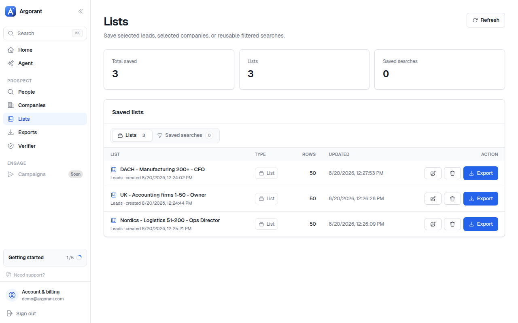Click List type badge in Nordics row
Image resolution: width=518 pixels, height=323 pixels.
click(x=266, y=224)
